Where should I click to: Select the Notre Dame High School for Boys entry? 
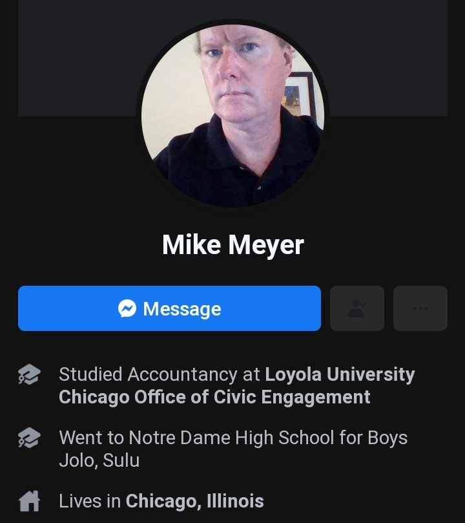click(233, 449)
